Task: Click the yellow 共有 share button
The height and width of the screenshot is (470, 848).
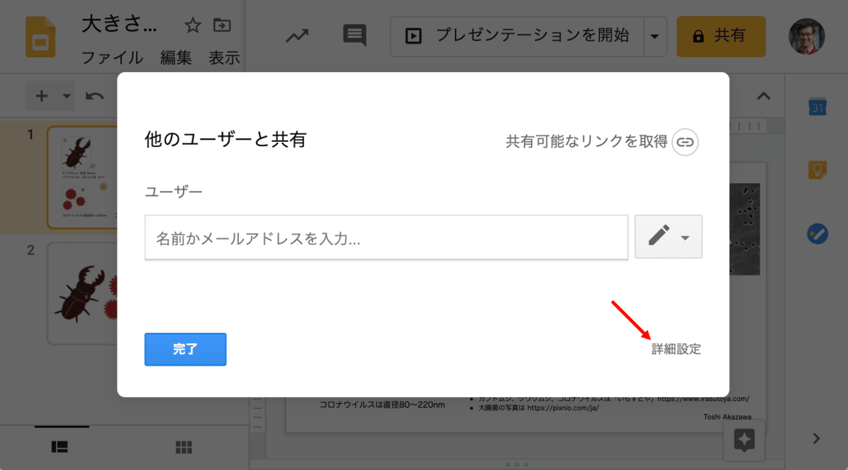Action: pyautogui.click(x=722, y=36)
